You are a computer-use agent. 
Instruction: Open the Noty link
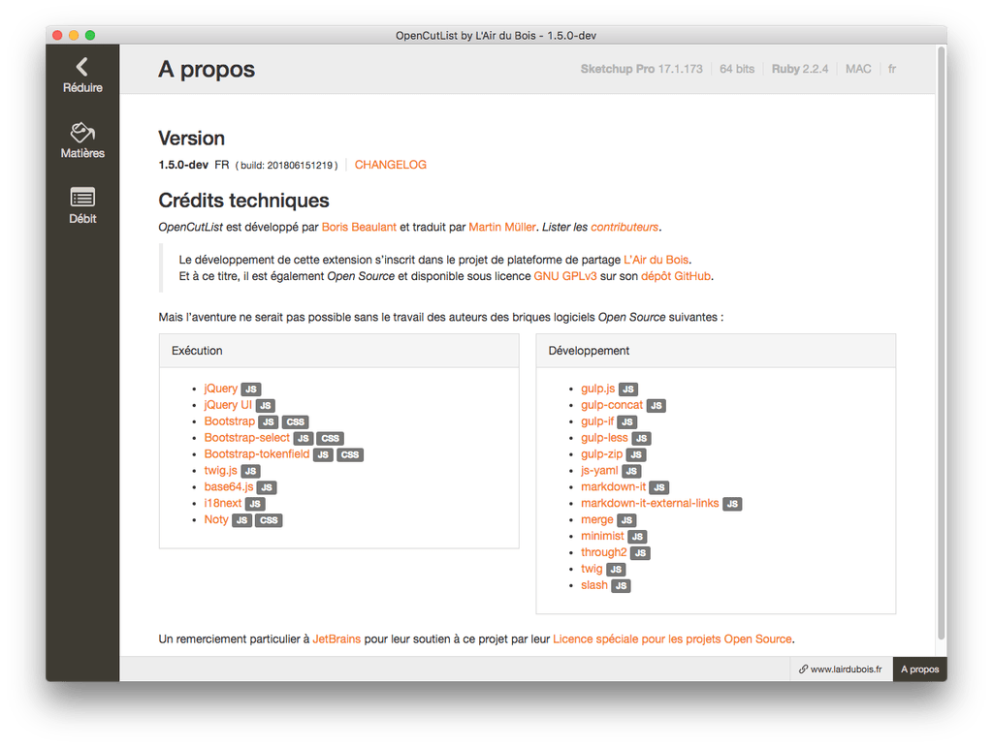pyautogui.click(x=216, y=519)
